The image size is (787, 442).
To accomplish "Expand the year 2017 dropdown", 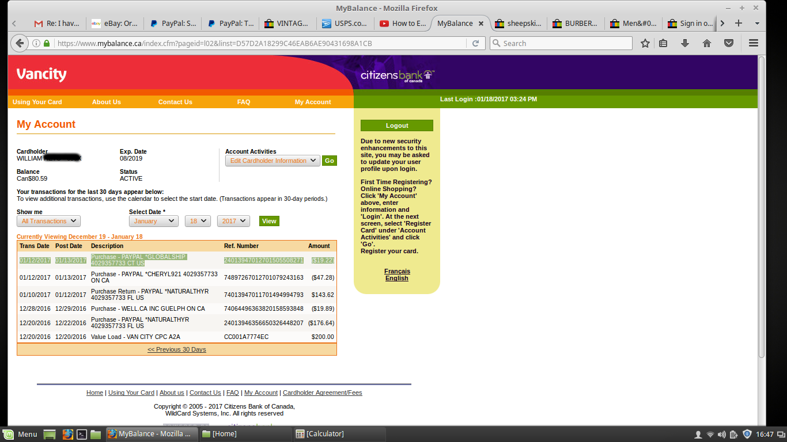I will coord(233,221).
